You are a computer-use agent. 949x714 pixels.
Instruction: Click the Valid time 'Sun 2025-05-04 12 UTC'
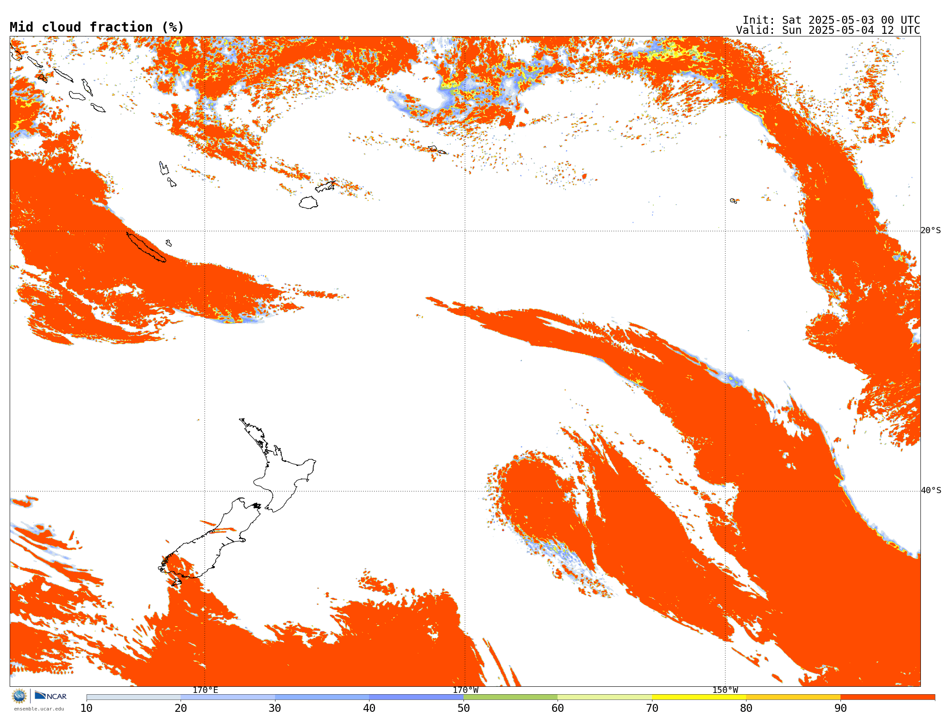coord(851,30)
